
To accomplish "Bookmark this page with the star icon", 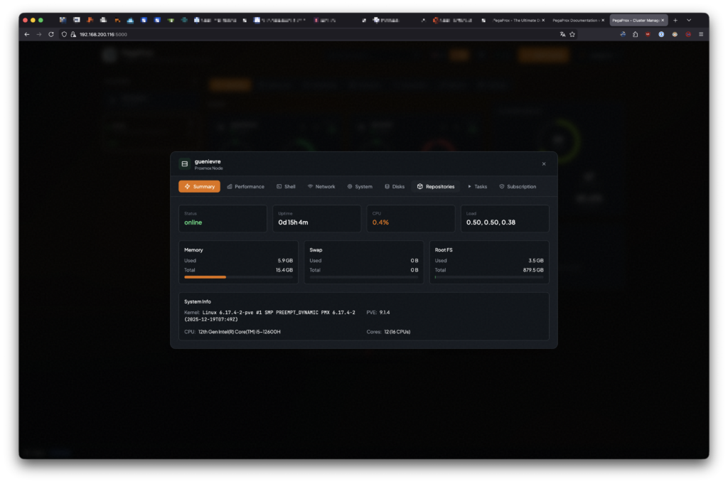I will coord(572,34).
